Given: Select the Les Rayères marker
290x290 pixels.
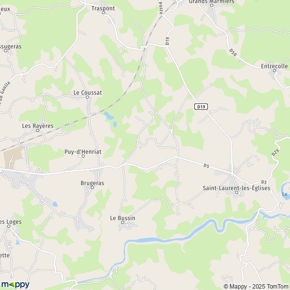Looking at the screenshot, I should pyautogui.click(x=38, y=130).
